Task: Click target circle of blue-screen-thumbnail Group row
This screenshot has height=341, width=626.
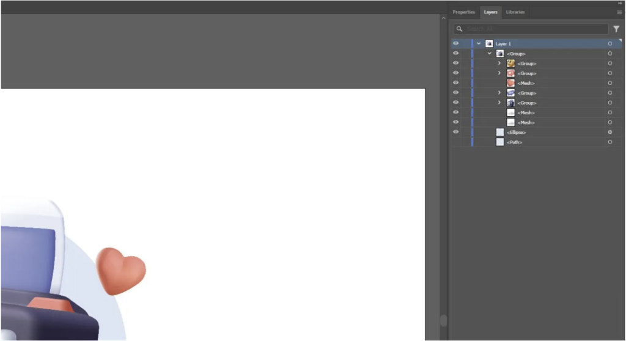Action: coord(610,93)
